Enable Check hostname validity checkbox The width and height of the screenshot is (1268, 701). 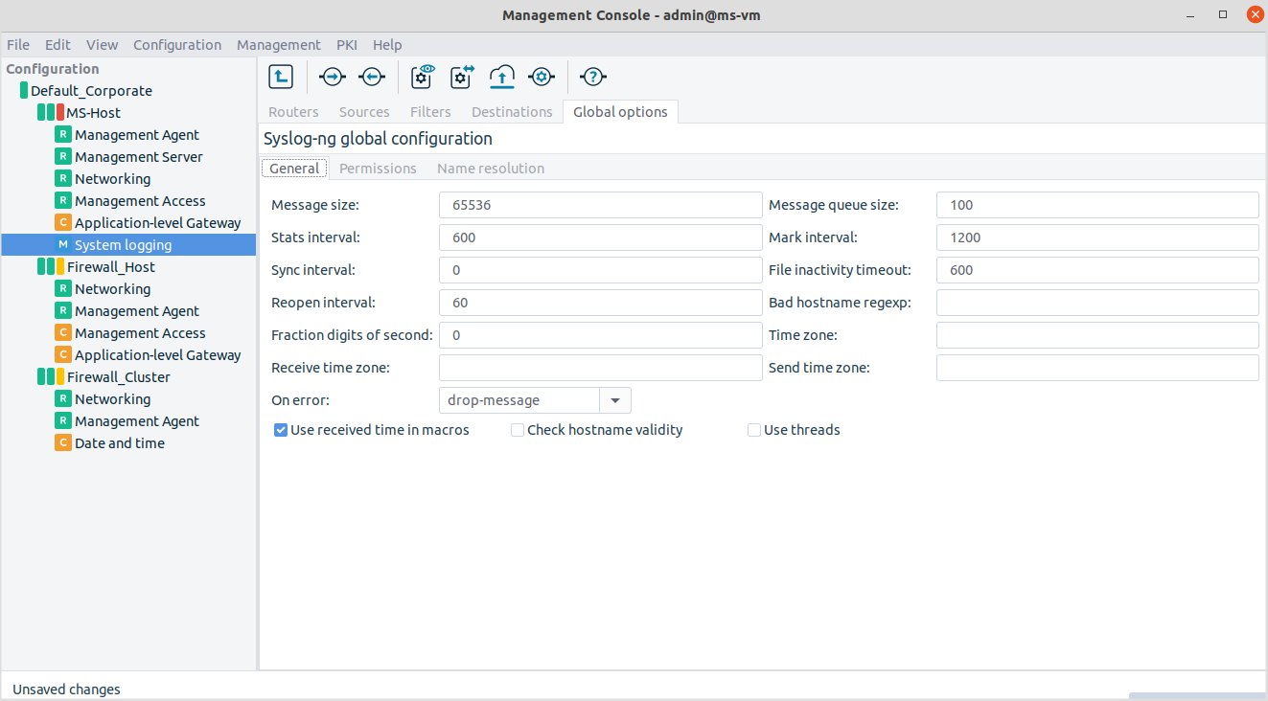coord(518,430)
